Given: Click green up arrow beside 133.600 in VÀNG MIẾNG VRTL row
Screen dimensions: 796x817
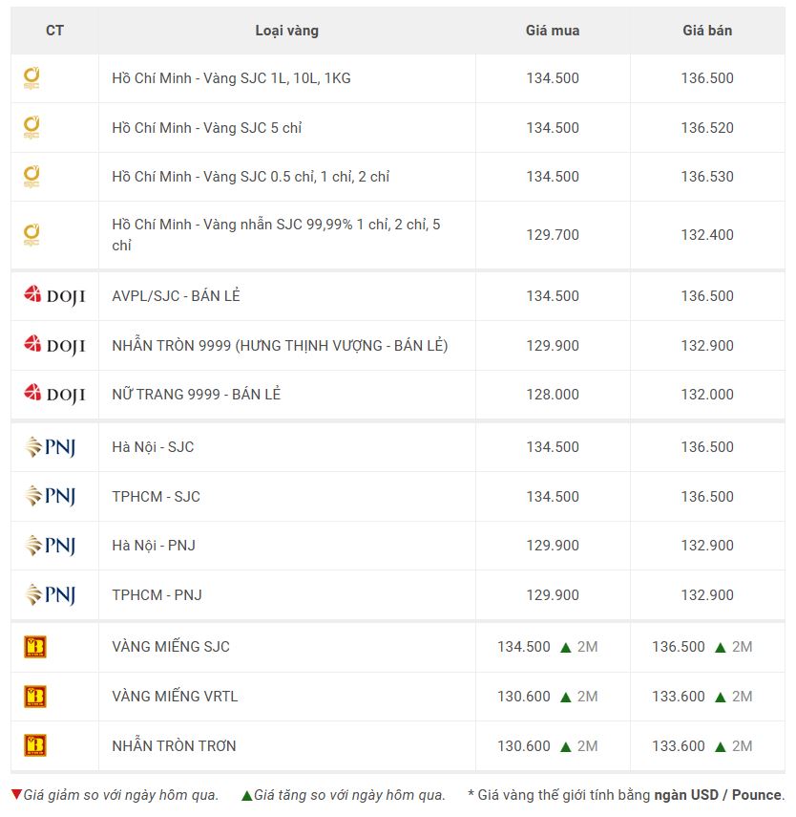Looking at the screenshot, I should point(720,698).
